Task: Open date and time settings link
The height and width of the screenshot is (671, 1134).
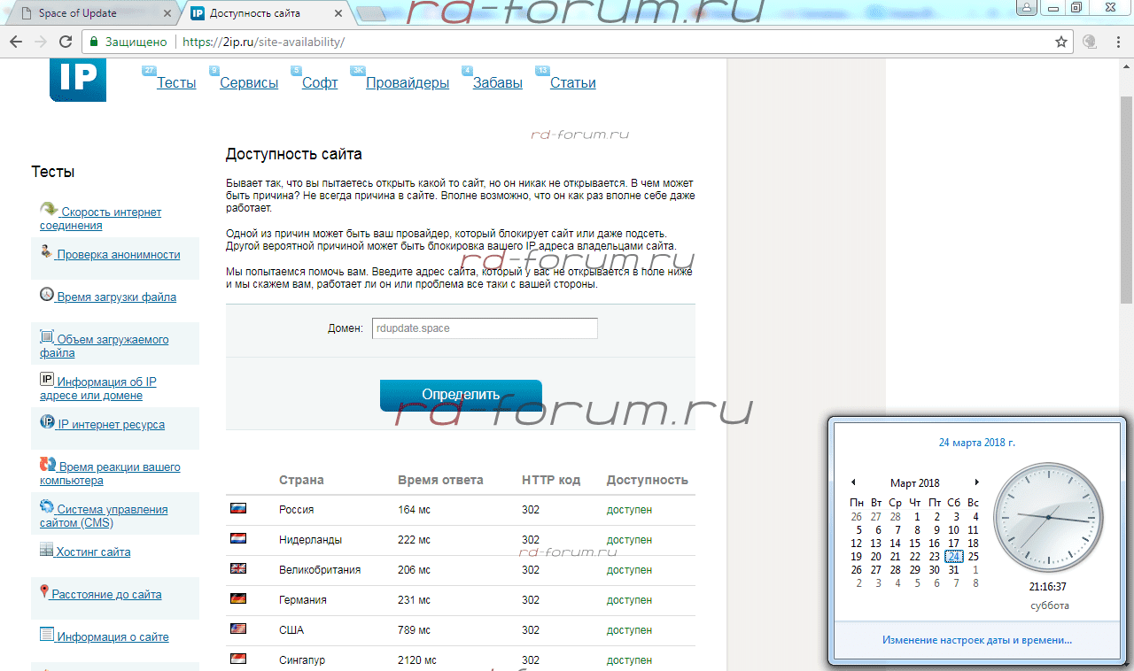Action: point(976,640)
